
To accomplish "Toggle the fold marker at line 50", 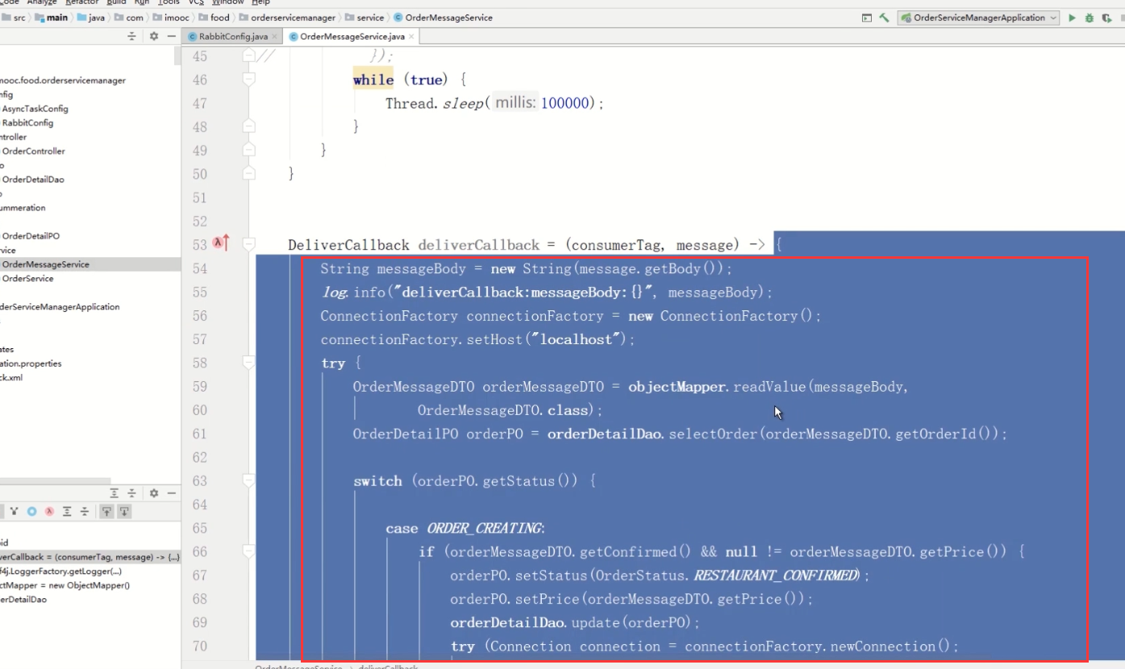I will (248, 173).
